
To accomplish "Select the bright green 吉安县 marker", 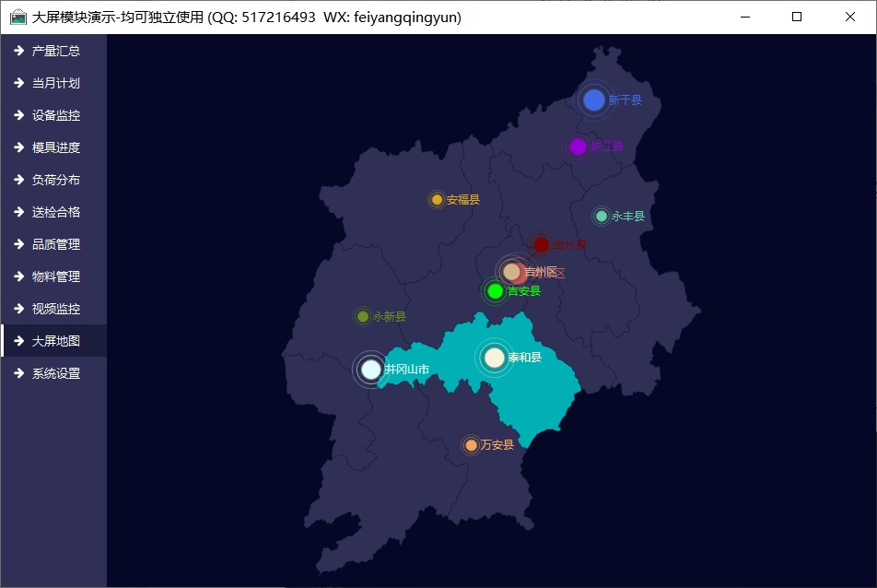I will pyautogui.click(x=495, y=291).
